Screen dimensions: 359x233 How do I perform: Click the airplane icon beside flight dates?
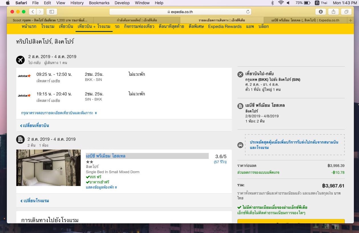(x=21, y=60)
